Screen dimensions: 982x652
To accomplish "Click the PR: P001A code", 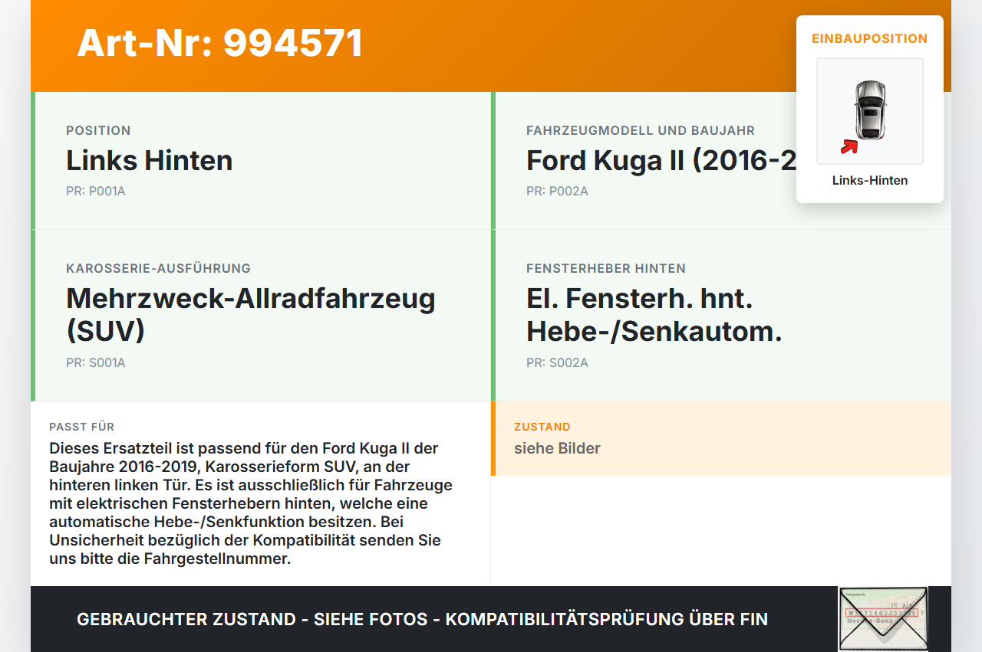I will pos(96,192).
